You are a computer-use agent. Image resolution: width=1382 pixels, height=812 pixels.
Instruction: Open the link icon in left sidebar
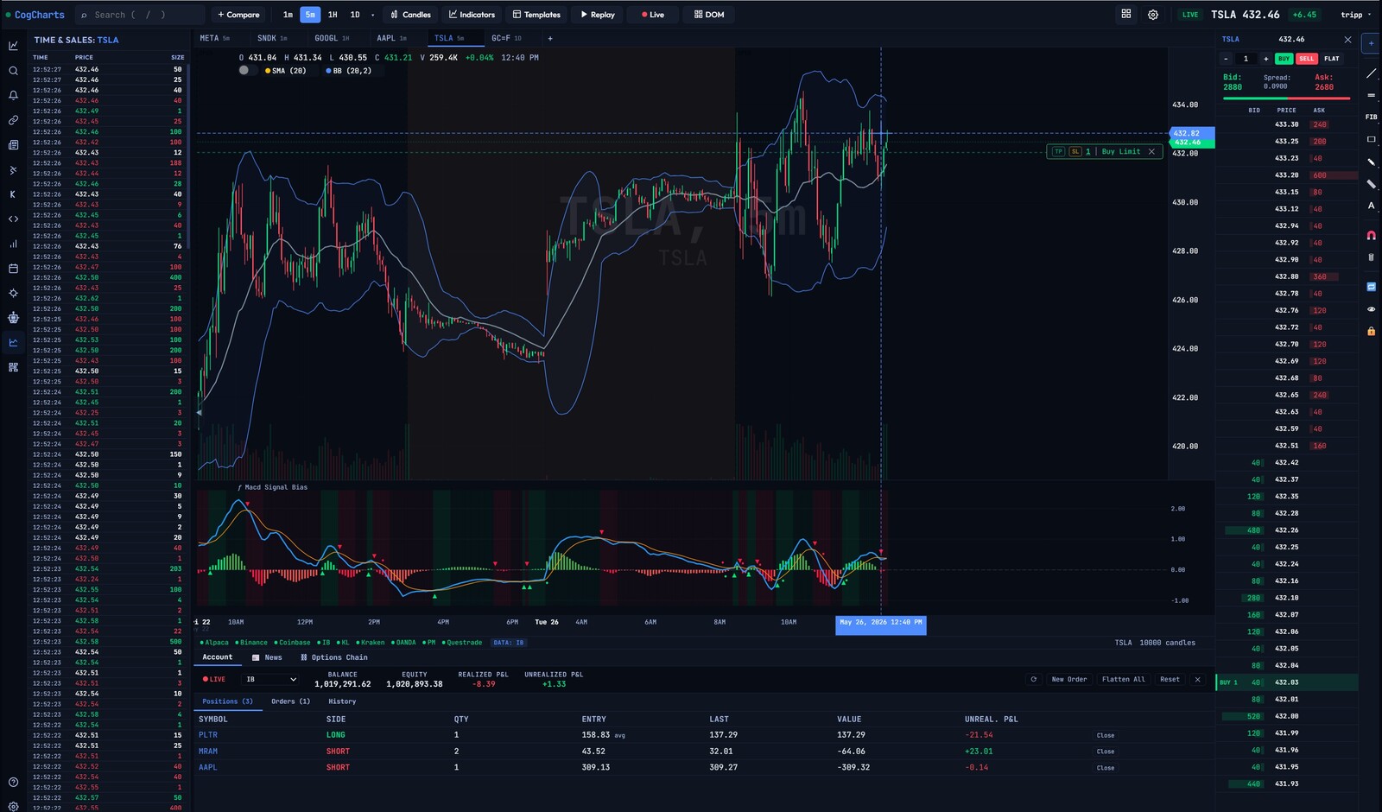point(13,120)
